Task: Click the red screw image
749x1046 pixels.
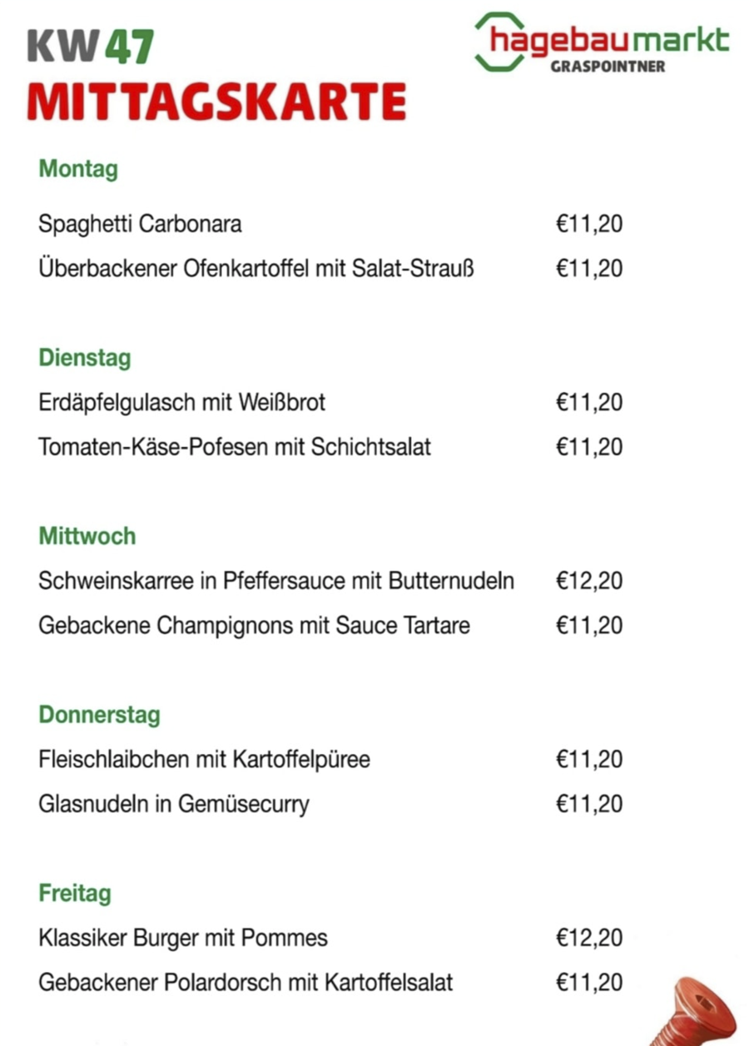Action: pyautogui.click(x=695, y=1011)
